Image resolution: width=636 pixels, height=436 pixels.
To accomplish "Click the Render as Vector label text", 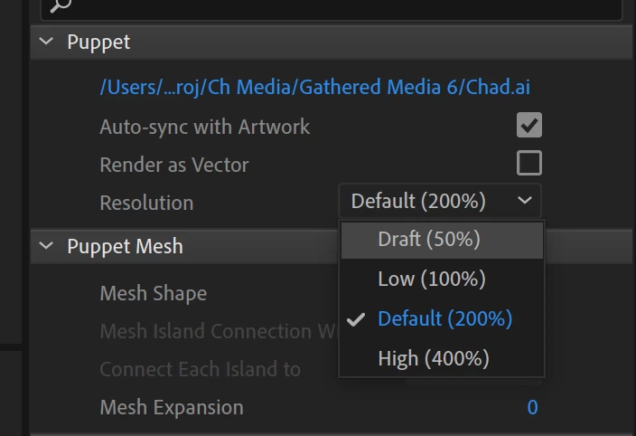I will pos(174,165).
